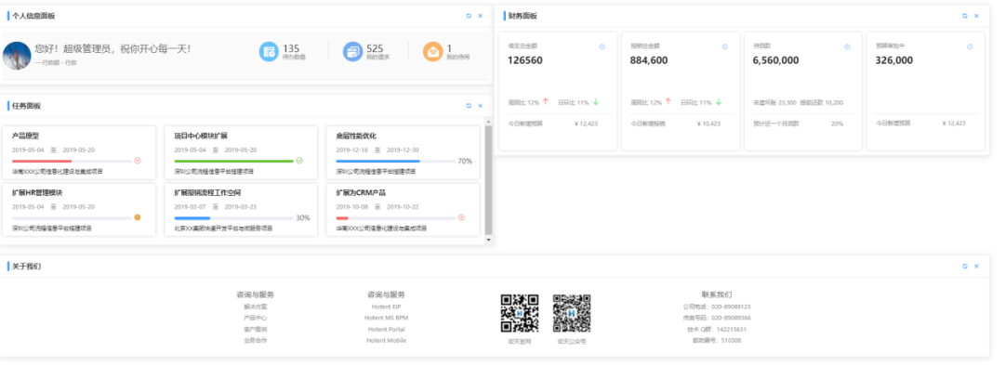Refresh the 个人信息面板 panel
The width and height of the screenshot is (1006, 365).
coord(469,16)
